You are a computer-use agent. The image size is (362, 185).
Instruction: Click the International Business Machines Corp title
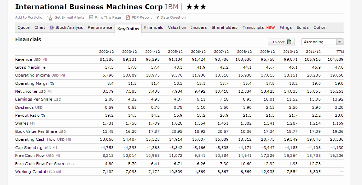[89, 7]
